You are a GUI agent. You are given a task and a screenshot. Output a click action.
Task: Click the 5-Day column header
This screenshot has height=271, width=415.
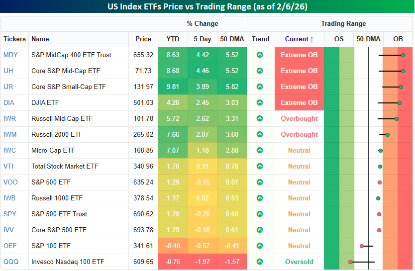tap(202, 39)
